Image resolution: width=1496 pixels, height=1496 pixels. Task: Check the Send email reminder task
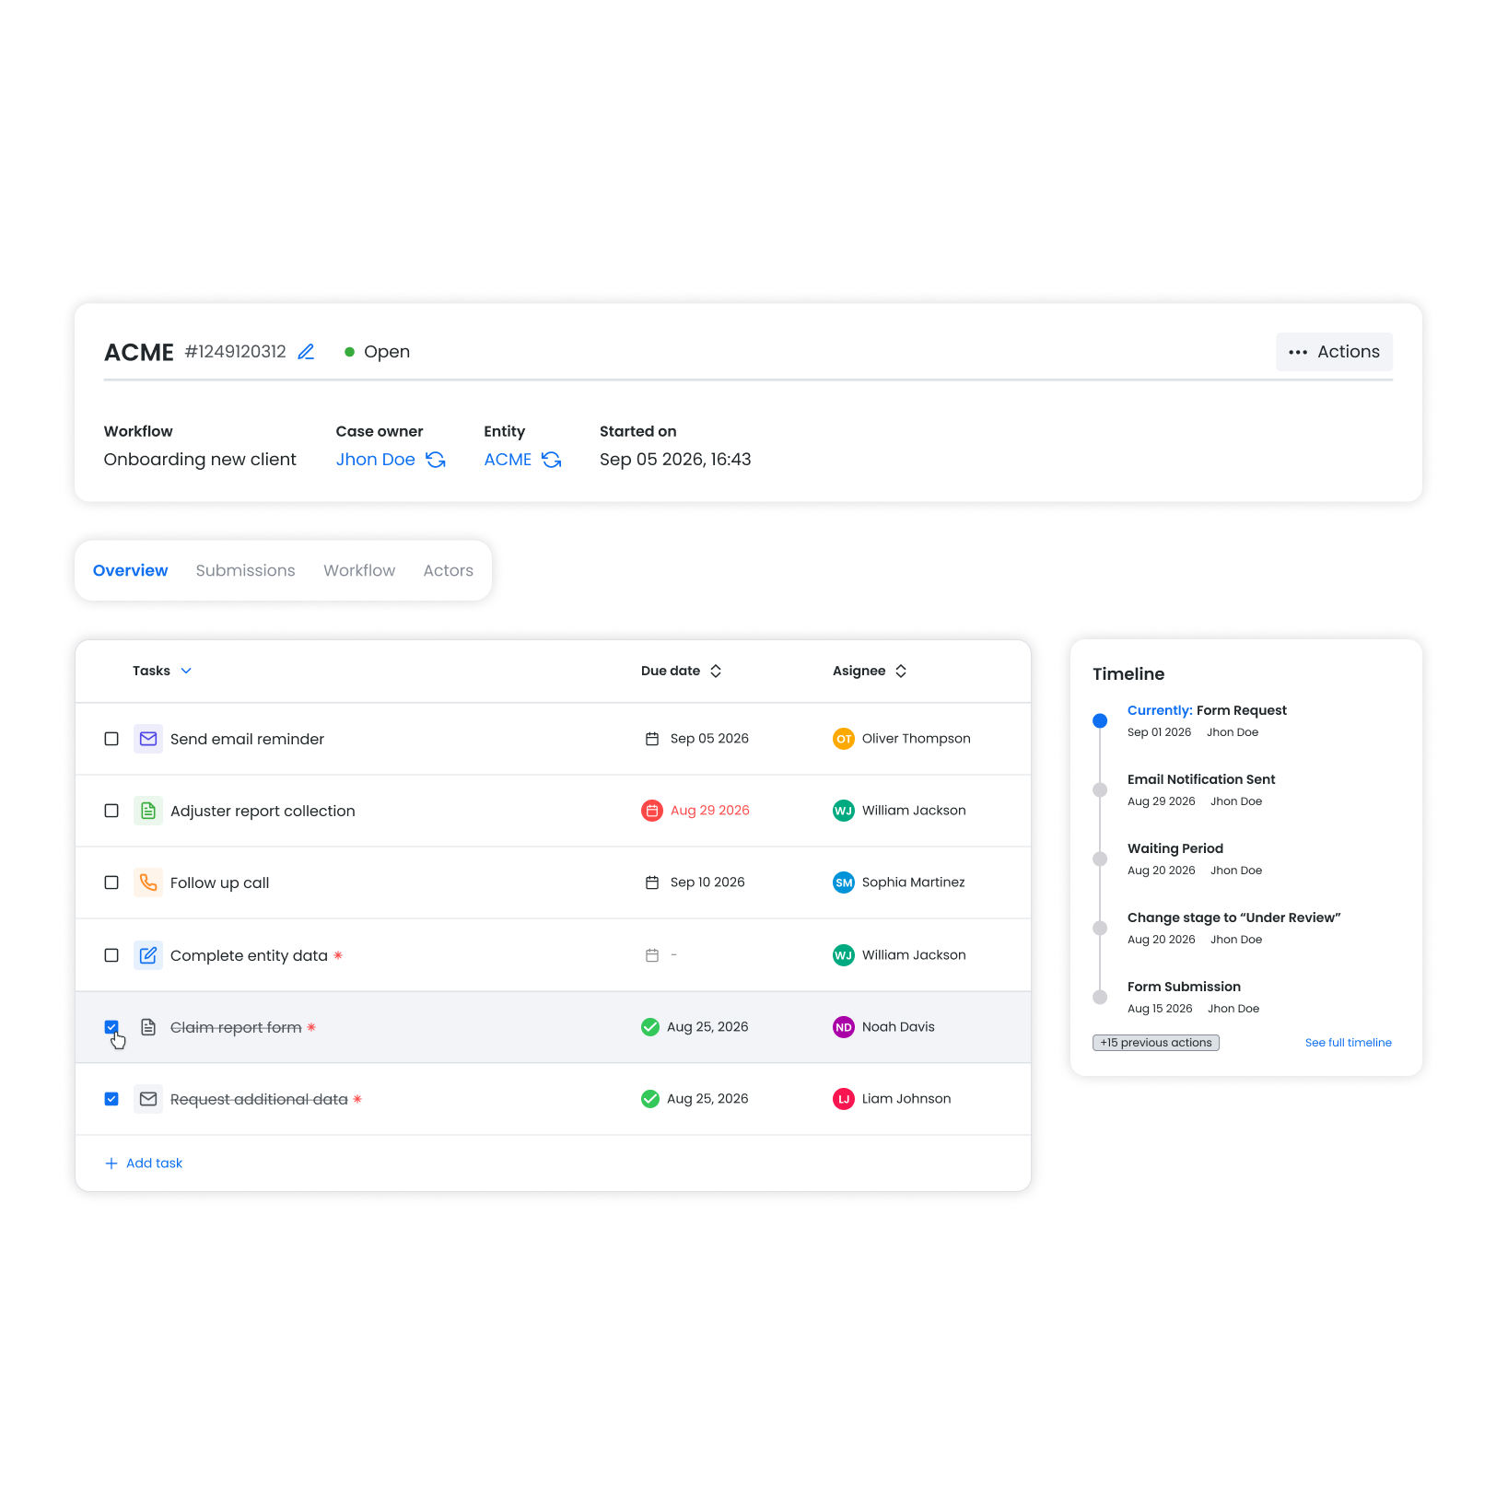click(111, 739)
